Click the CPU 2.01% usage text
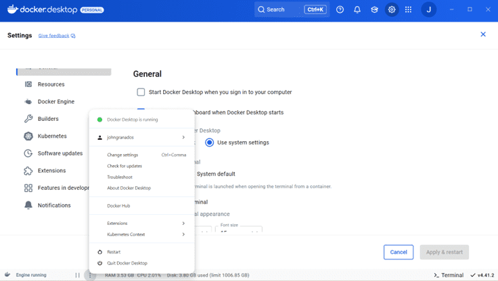The width and height of the screenshot is (498, 281). pos(149,275)
